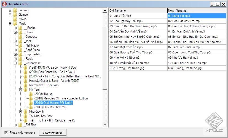Viewport: 228px width, 138px height.
Task: Click the _Rock folder icon
Action: coord(20,59)
